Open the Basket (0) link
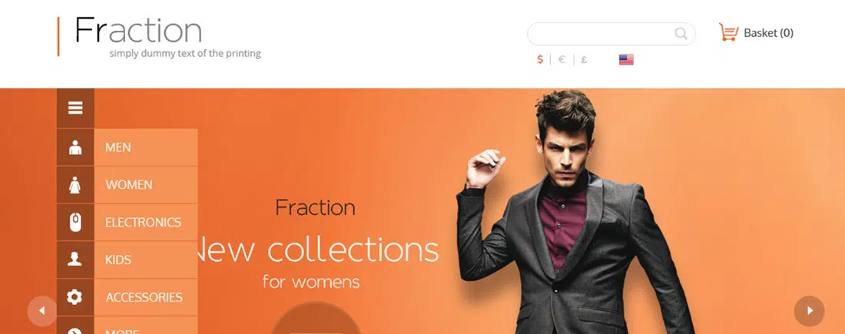The image size is (845, 334). [x=768, y=33]
